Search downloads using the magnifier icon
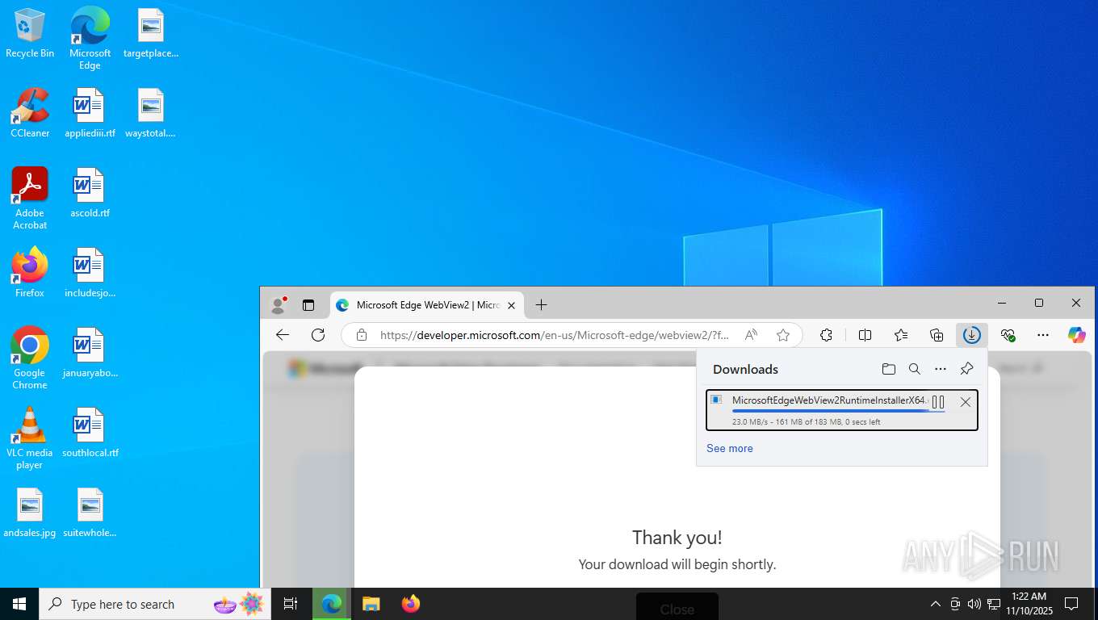The width and height of the screenshot is (1098, 620). pos(915,369)
